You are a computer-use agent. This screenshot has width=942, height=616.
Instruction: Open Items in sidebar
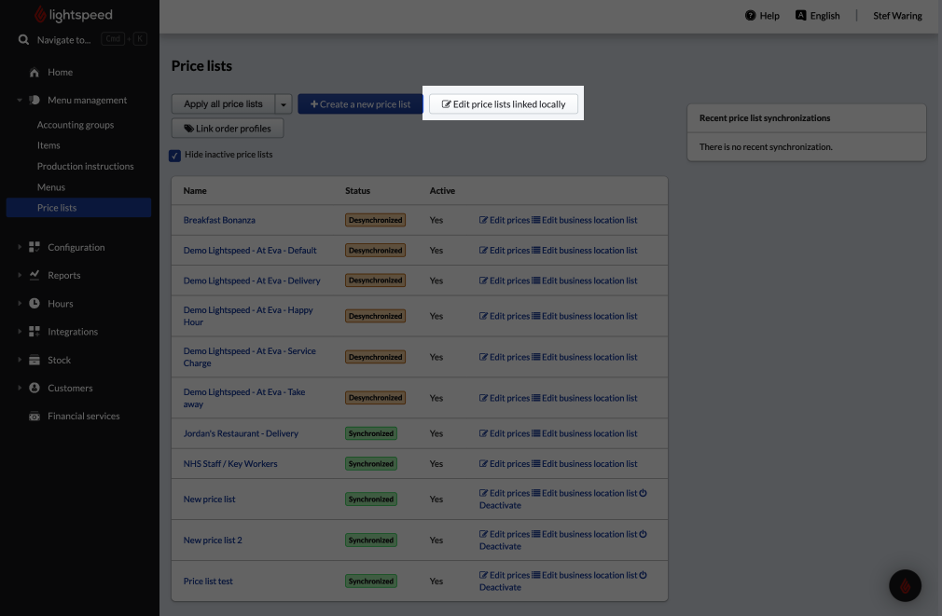pyautogui.click(x=48, y=145)
